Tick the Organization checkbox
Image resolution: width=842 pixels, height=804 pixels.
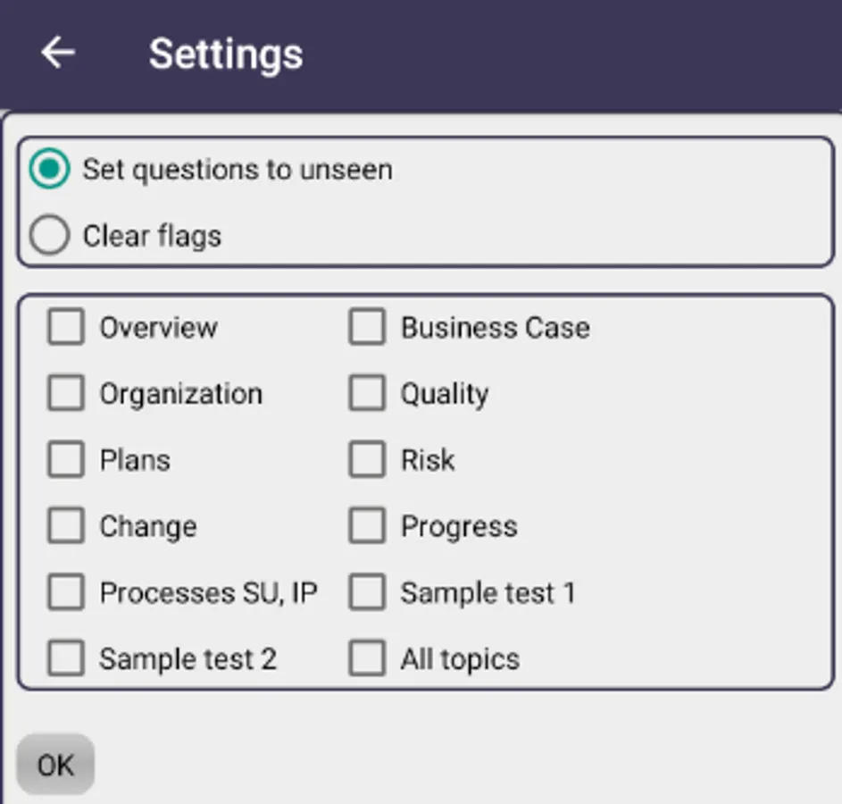click(x=64, y=393)
